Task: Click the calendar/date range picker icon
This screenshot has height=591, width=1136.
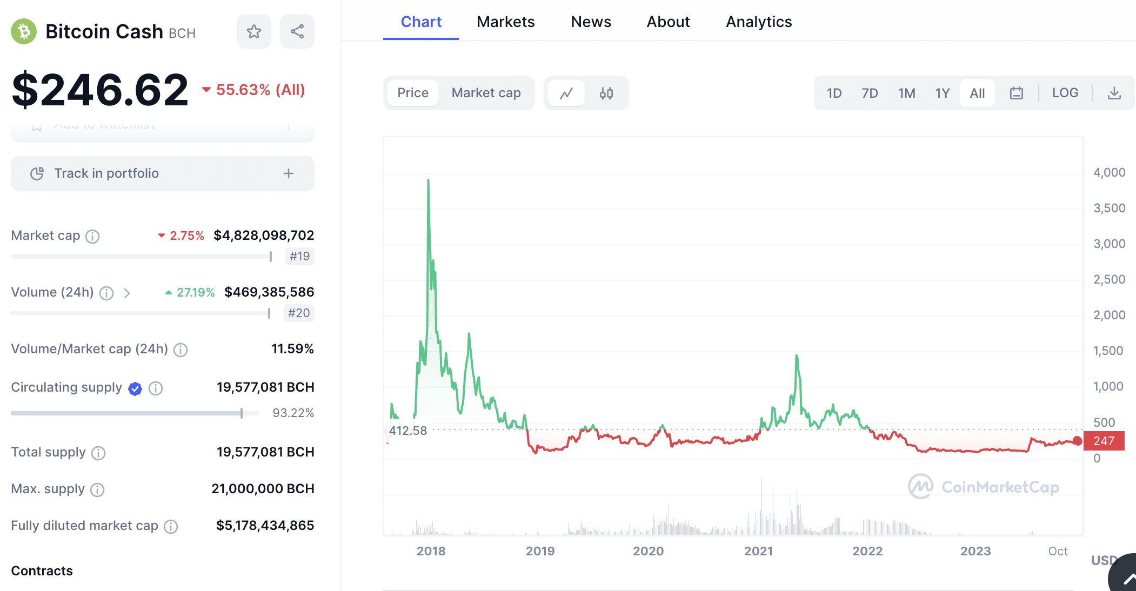Action: (1015, 92)
